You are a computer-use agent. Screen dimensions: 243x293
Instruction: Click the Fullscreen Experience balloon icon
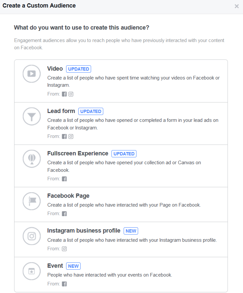click(32, 159)
